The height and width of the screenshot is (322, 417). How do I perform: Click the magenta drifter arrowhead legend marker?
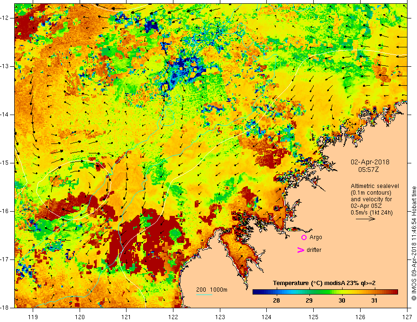pos(301,250)
